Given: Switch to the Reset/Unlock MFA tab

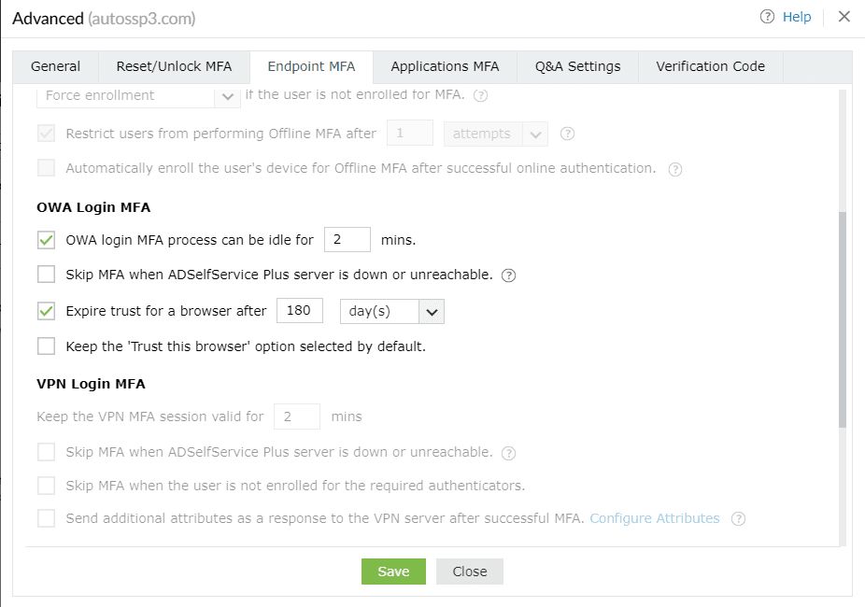Looking at the screenshot, I should (x=174, y=66).
